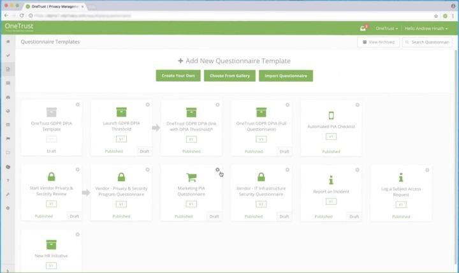Open the gear settings sidebar icon

pos(8,208)
